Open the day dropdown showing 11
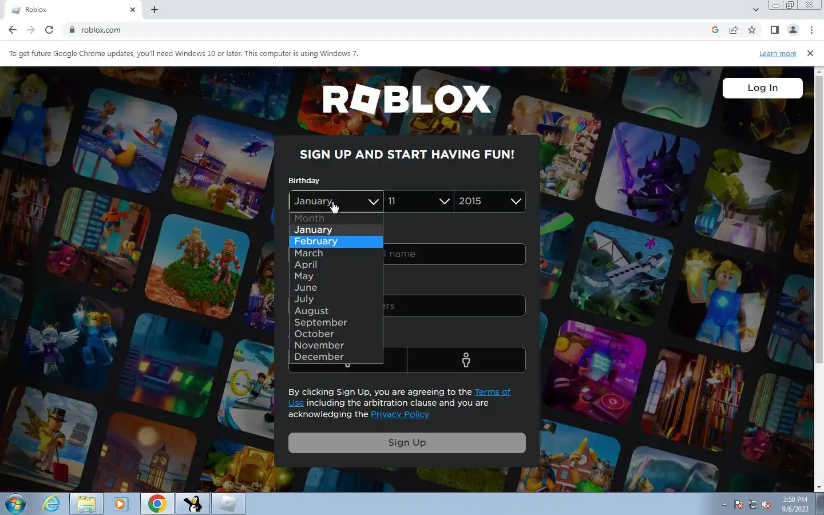Image resolution: width=824 pixels, height=515 pixels. 418,201
